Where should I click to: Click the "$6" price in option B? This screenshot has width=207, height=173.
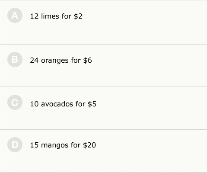tap(87, 60)
